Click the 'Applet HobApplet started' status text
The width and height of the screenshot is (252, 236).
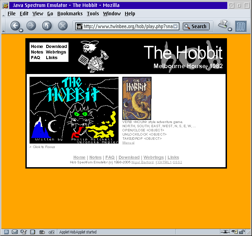coord(78,232)
